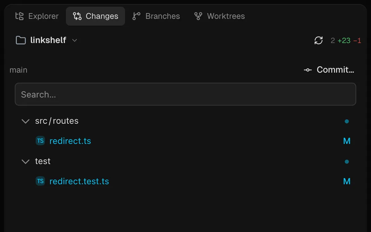
Task: Click the main branch label
Action: (18, 70)
